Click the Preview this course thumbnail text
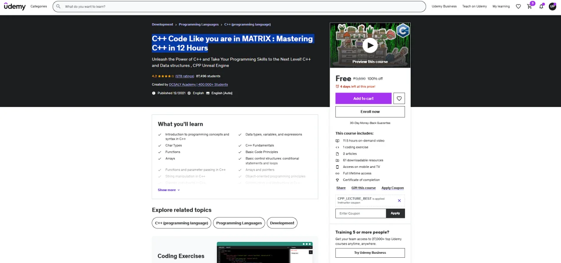 [x=370, y=62]
